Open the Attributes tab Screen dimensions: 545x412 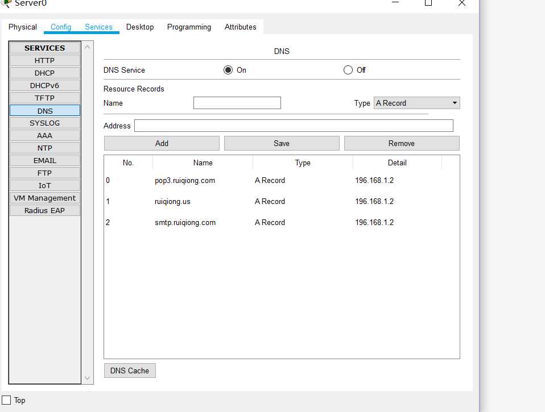click(240, 27)
